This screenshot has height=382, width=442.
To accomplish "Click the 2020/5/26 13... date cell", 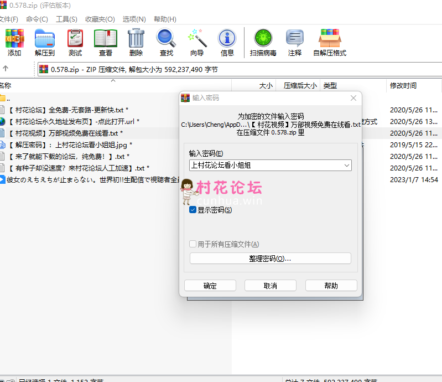I will click(x=414, y=121).
